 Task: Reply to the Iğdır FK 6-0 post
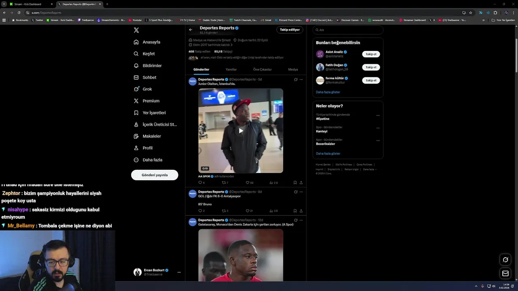[200, 211]
